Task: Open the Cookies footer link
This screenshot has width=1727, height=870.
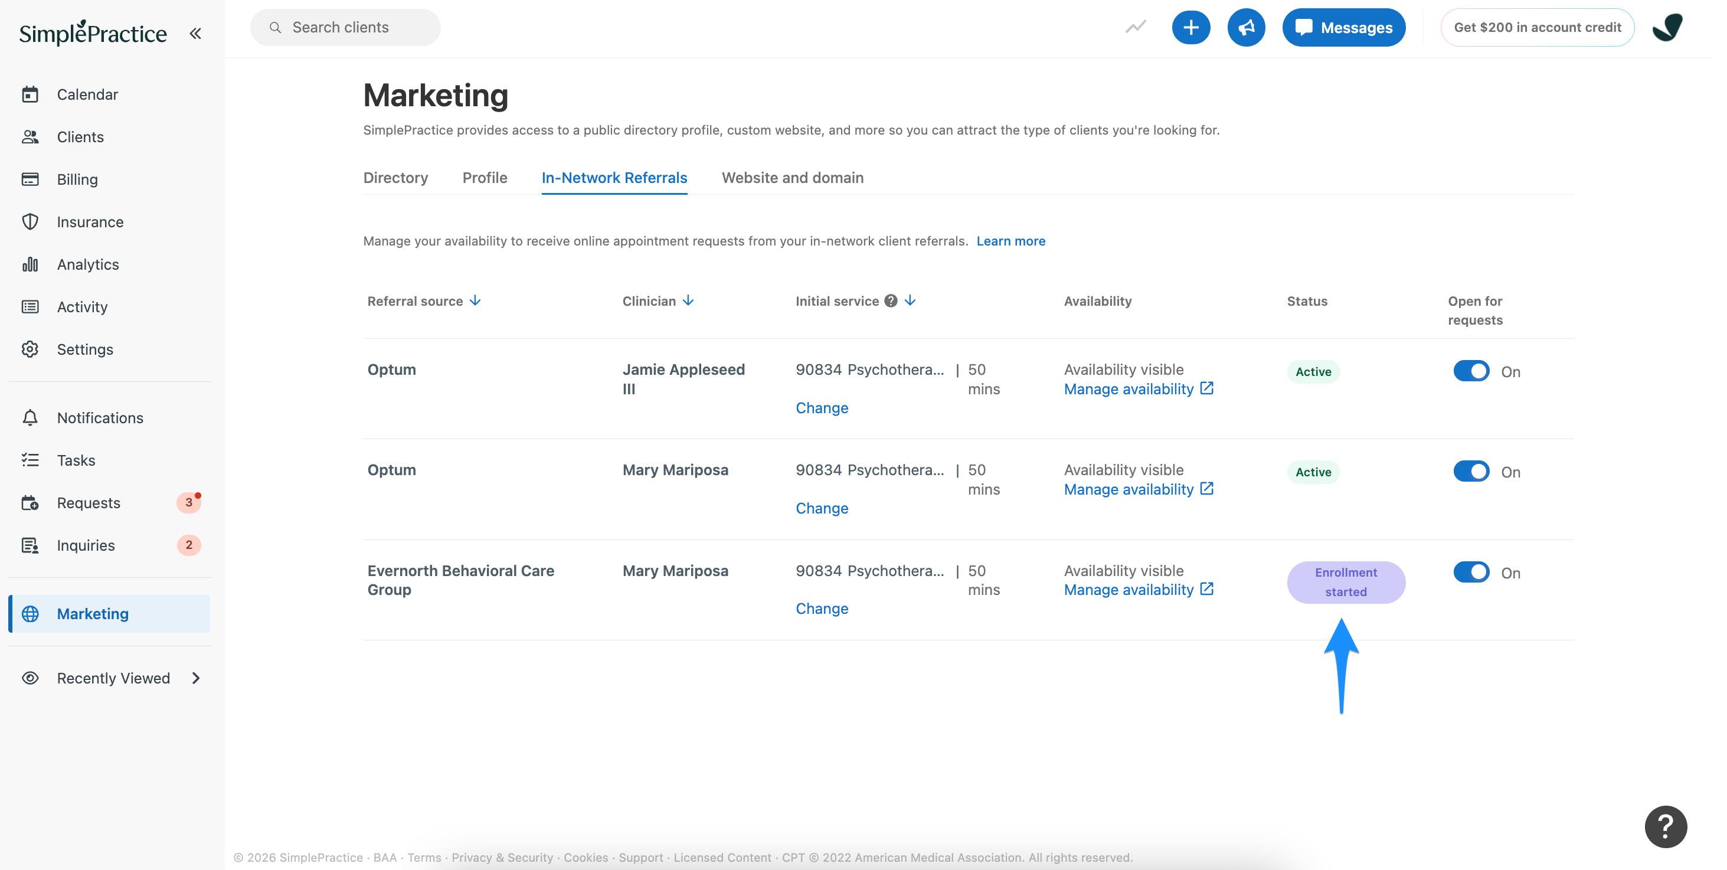Action: click(x=586, y=857)
